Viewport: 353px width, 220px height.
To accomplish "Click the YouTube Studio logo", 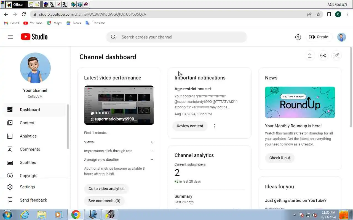I will (x=34, y=37).
